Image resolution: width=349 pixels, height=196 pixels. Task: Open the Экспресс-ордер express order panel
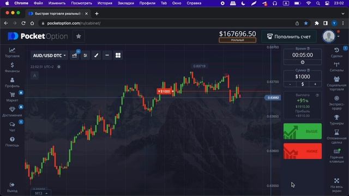tap(336, 103)
